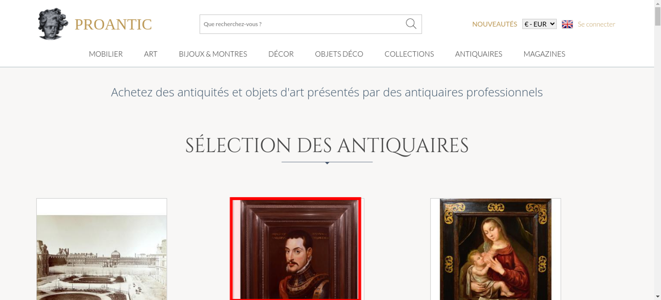This screenshot has width=661, height=300.
Task: Click the scrollbar down arrow
Action: (x=657, y=296)
